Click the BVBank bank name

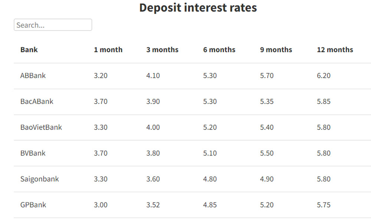33,153
